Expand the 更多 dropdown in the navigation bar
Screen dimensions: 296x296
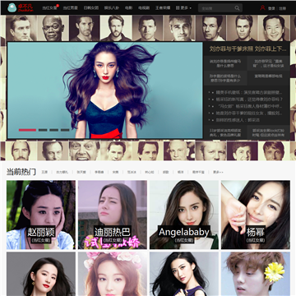coord(183,8)
